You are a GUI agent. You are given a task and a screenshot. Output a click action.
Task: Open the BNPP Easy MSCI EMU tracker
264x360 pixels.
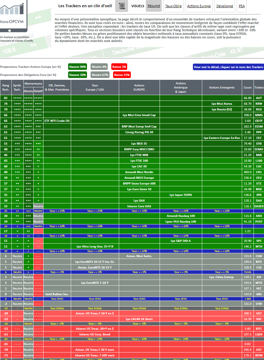[x=139, y=149]
